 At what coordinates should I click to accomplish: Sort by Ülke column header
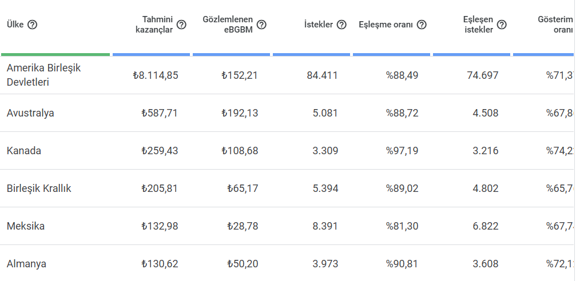[15, 25]
